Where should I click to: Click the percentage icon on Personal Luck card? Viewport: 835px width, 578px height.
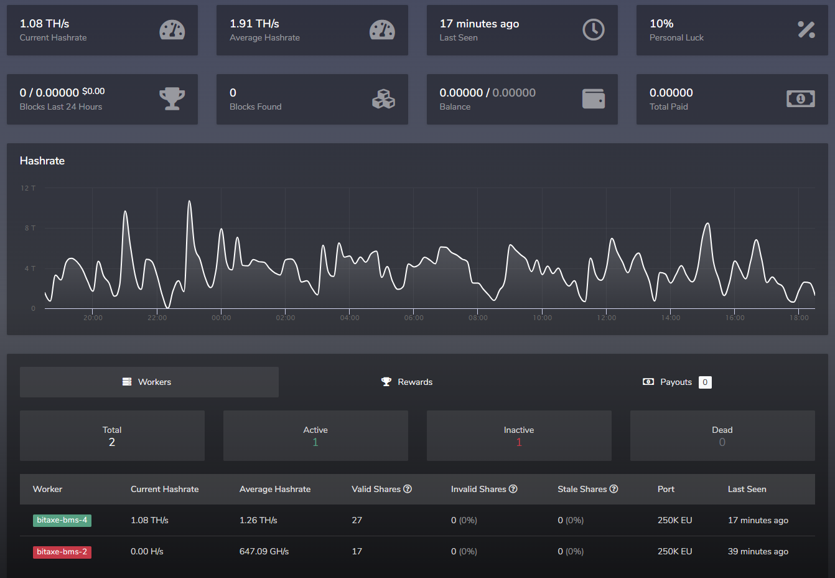[806, 29]
